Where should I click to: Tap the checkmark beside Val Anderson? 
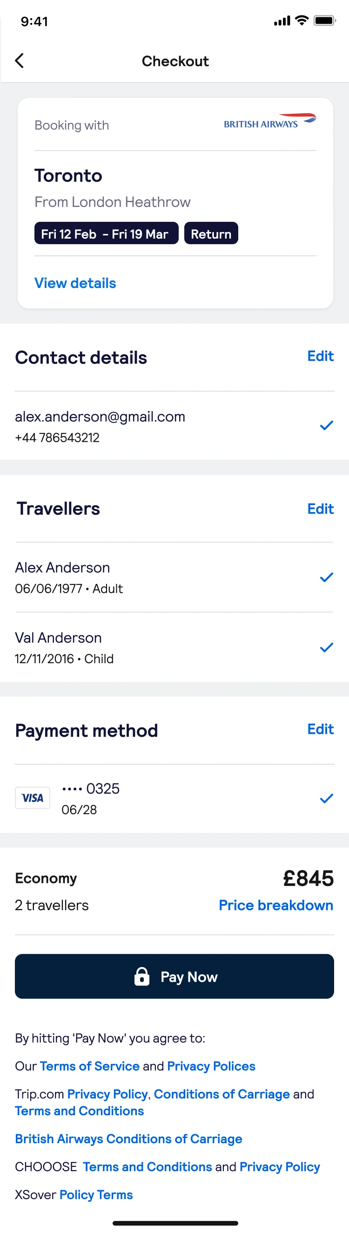[x=327, y=648]
